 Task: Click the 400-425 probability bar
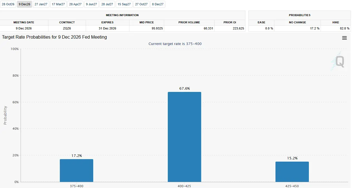(184, 137)
